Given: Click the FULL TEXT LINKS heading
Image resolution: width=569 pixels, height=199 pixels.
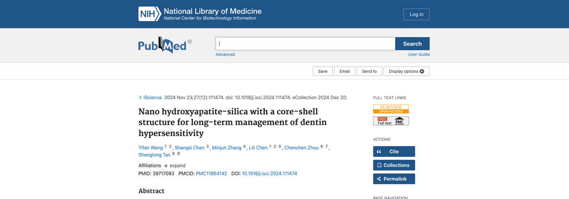Looking at the screenshot, I should (390, 98).
